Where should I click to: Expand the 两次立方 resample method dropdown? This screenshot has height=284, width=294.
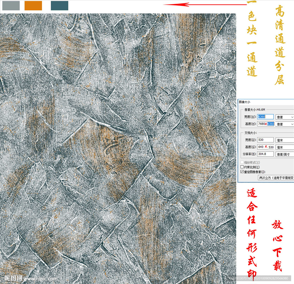point(276,178)
